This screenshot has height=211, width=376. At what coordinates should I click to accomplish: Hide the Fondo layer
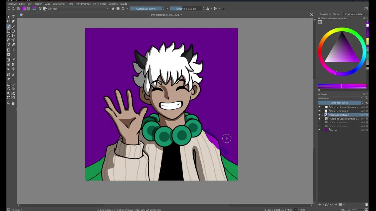pos(320,130)
